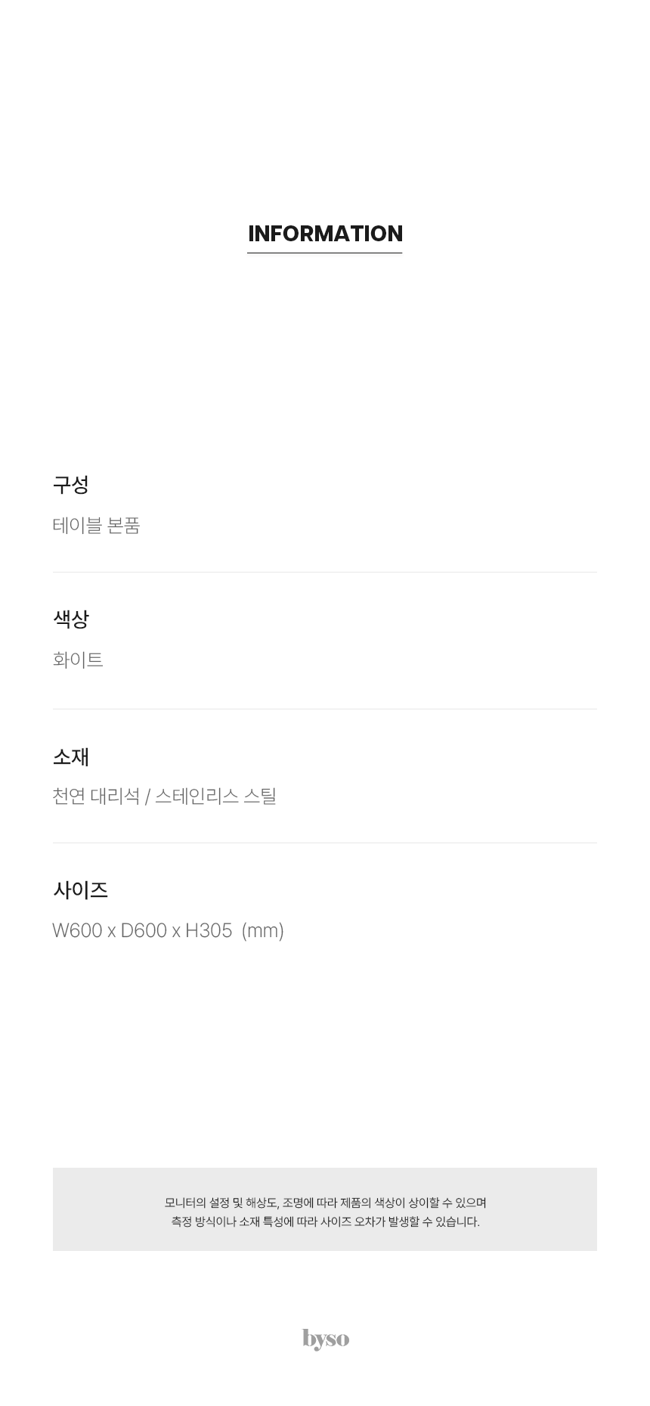Click the 천연 대리석 material text
This screenshot has width=650, height=1406.
(96, 796)
